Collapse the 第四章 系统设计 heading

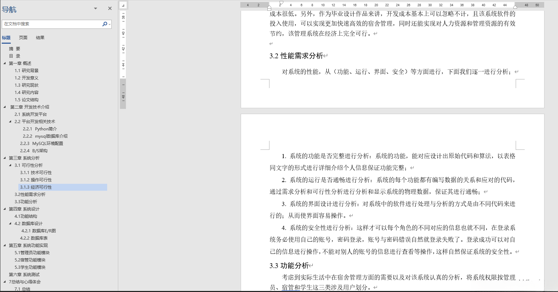[5, 209]
